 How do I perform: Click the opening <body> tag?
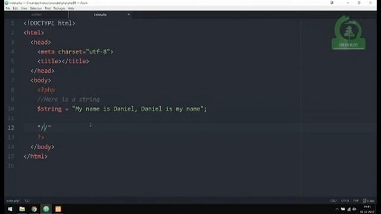pyautogui.click(x=41, y=80)
